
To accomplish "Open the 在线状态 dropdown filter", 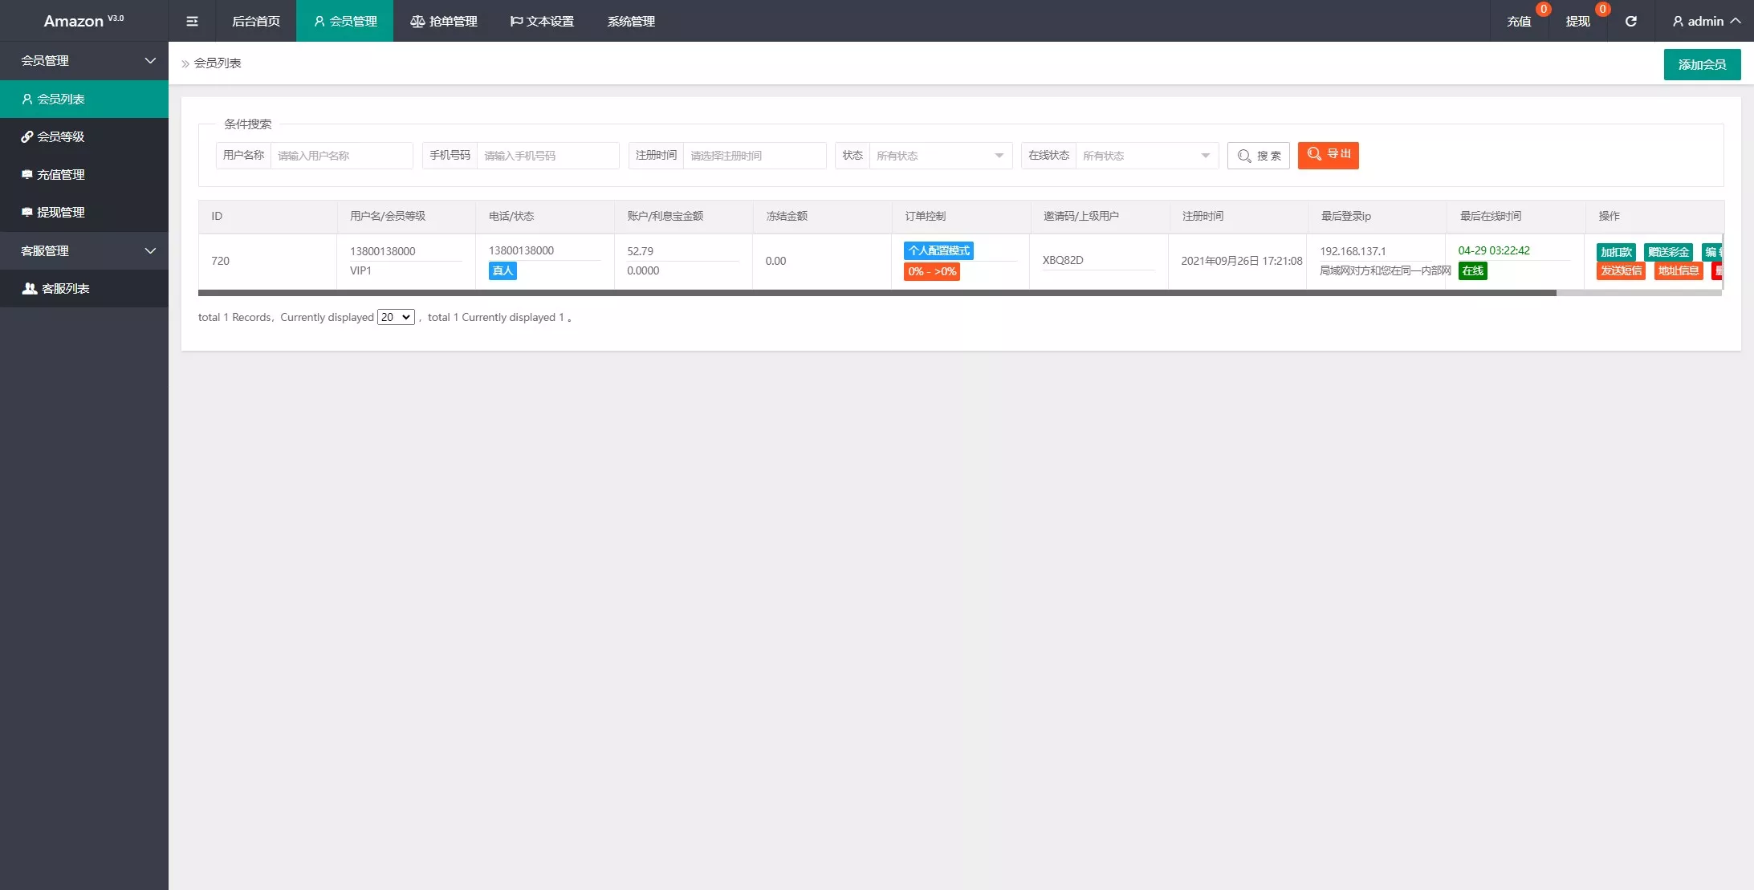I will tap(1146, 156).
